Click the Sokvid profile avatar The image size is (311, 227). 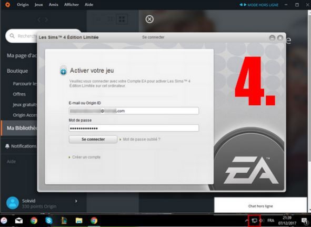13,203
